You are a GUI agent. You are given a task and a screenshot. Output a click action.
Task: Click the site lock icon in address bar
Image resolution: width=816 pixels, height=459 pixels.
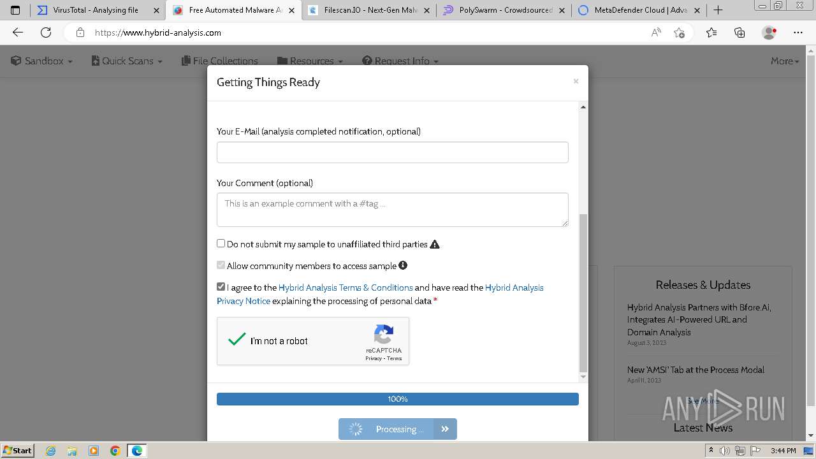coord(80,33)
